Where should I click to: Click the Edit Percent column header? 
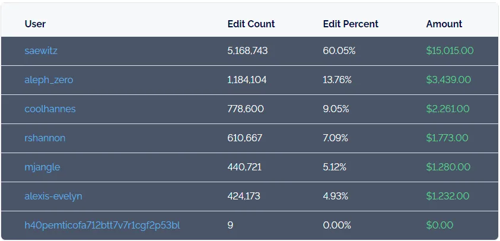(x=351, y=24)
